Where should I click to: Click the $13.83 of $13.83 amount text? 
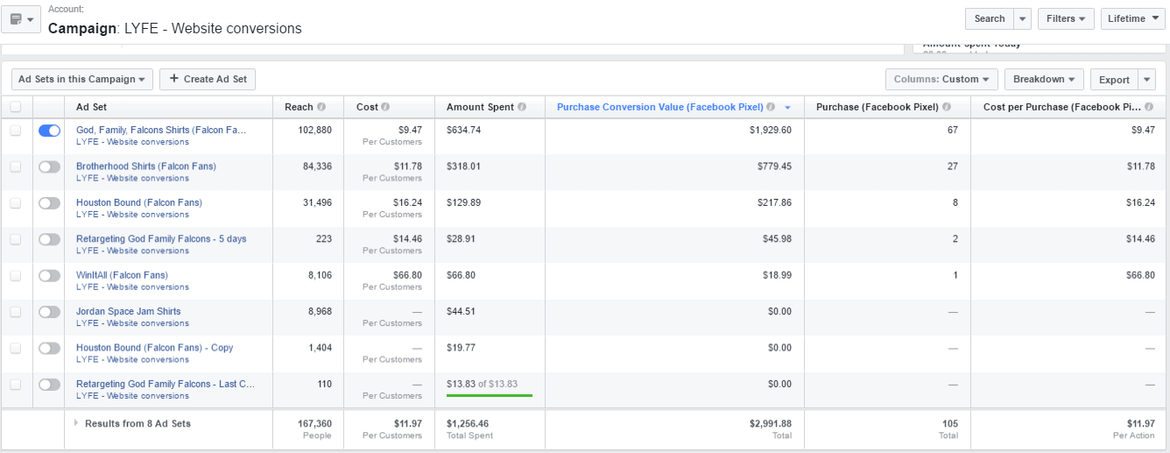pos(482,384)
